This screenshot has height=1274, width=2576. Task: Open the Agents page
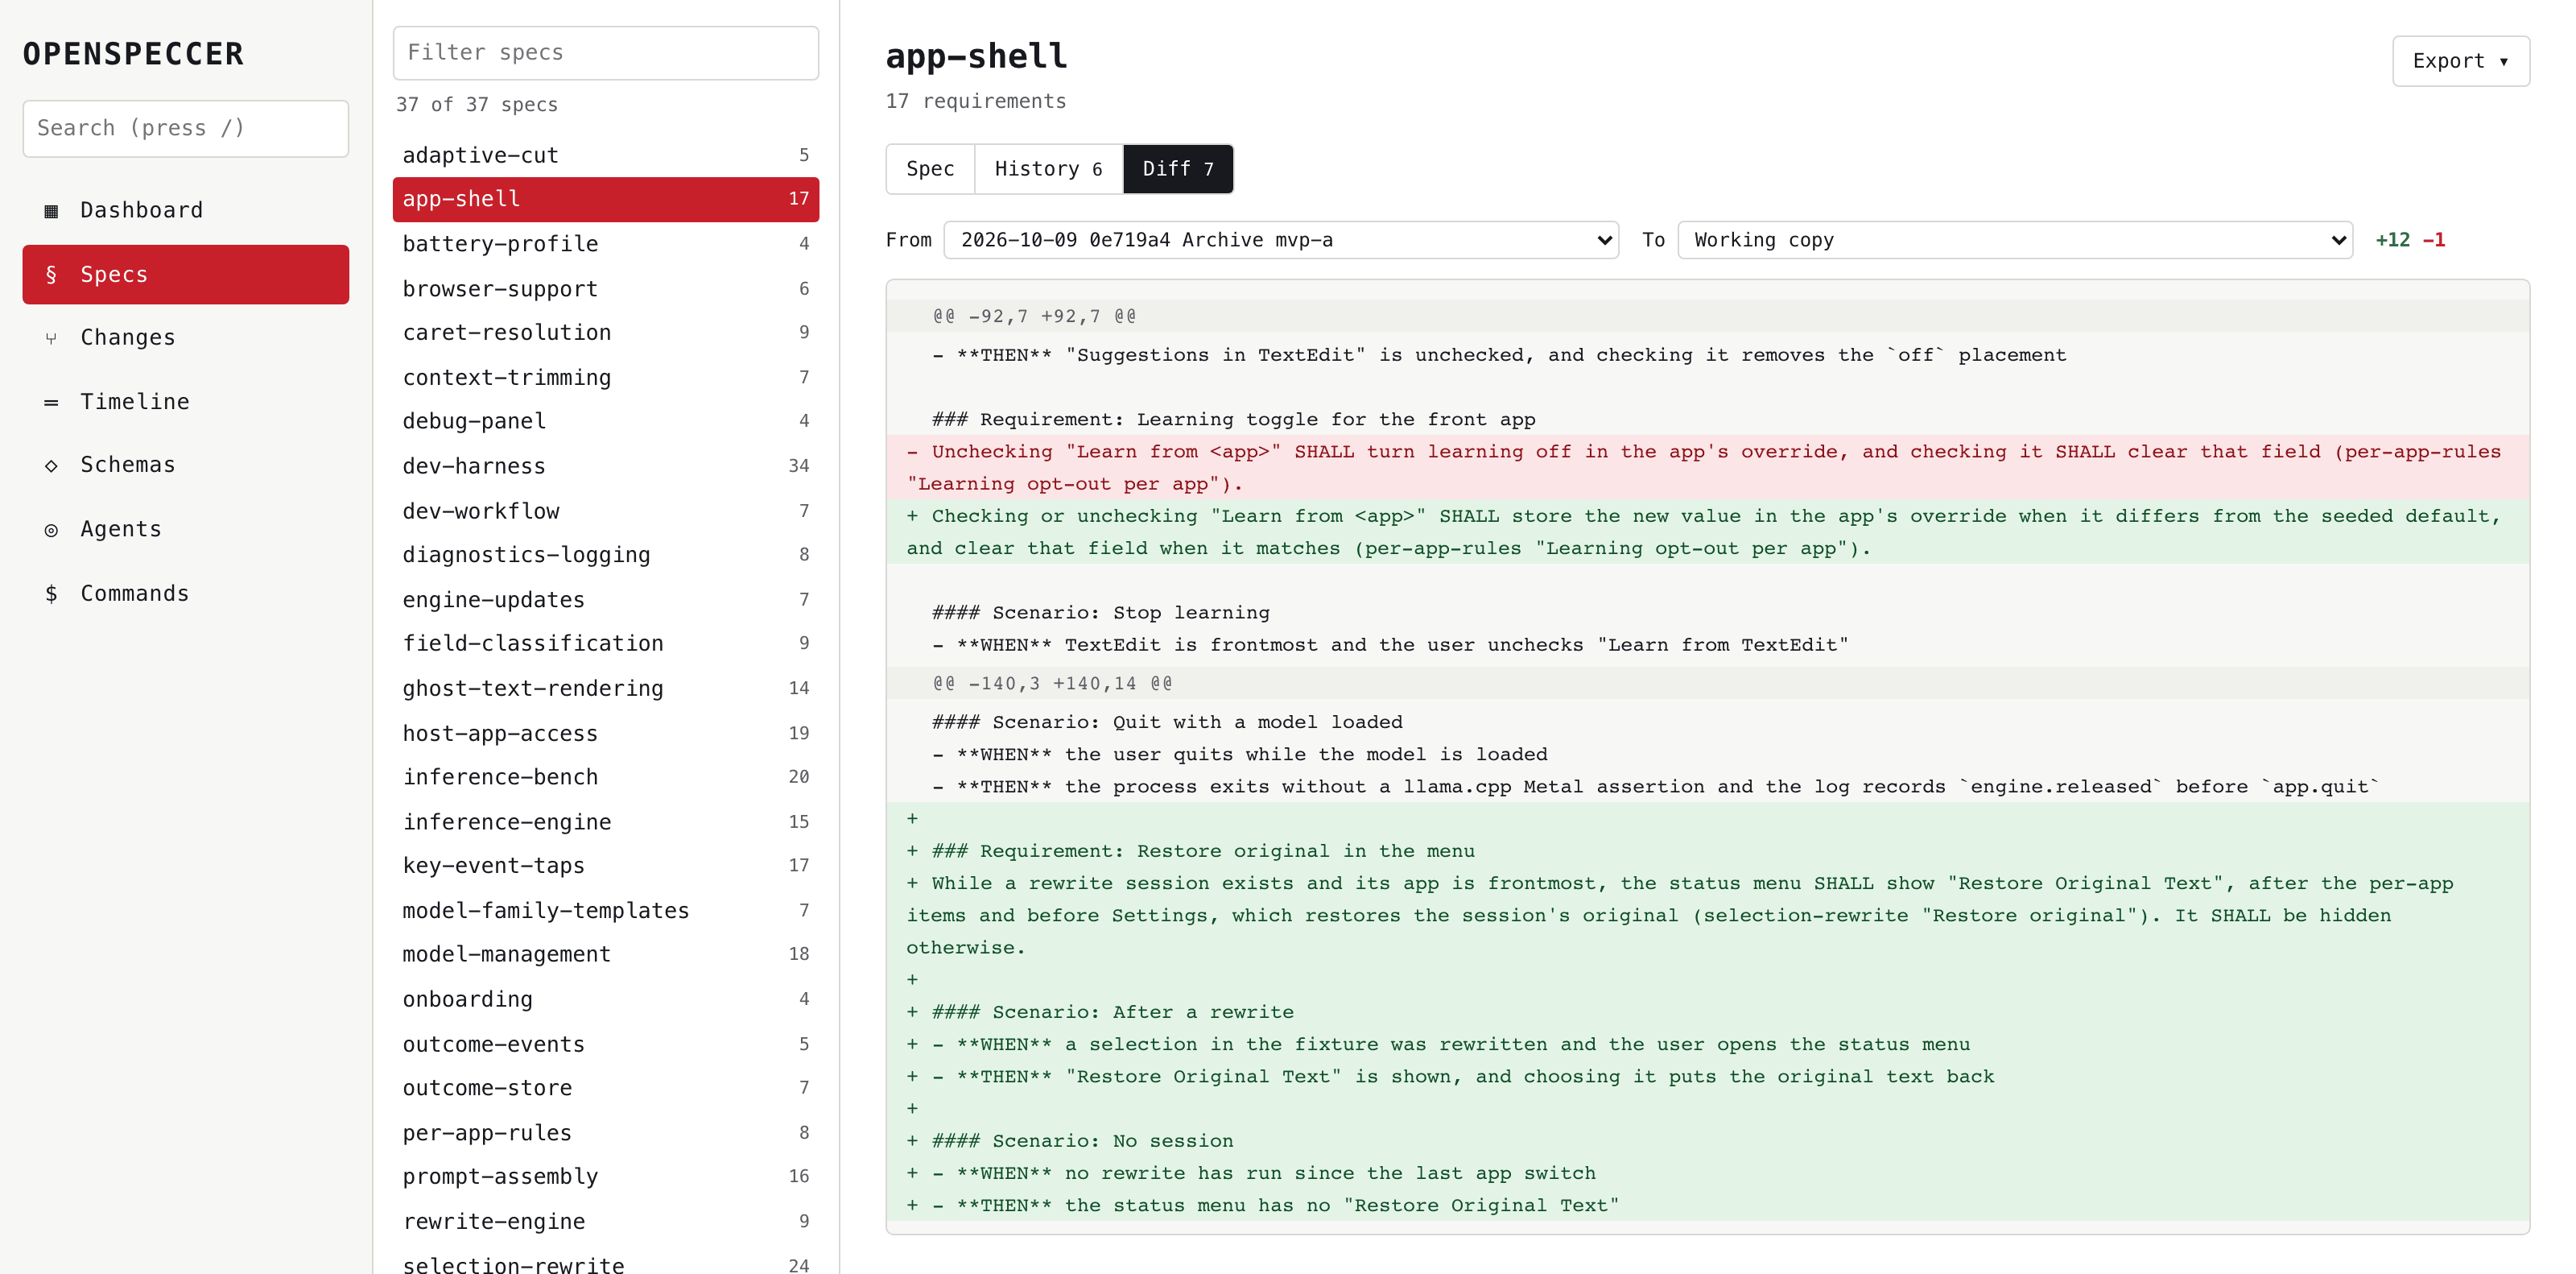point(186,529)
